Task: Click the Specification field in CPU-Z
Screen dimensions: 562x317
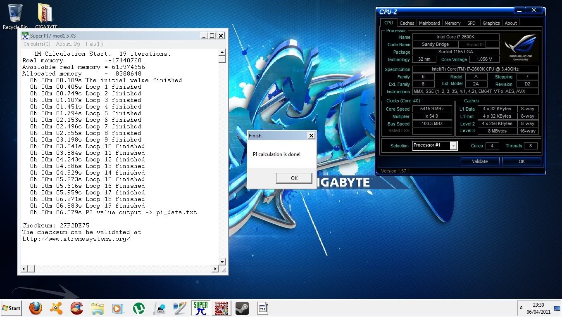Action: tap(475, 69)
